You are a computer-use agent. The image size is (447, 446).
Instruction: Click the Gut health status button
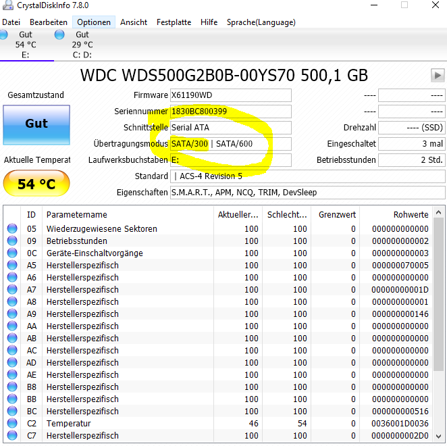coord(36,125)
